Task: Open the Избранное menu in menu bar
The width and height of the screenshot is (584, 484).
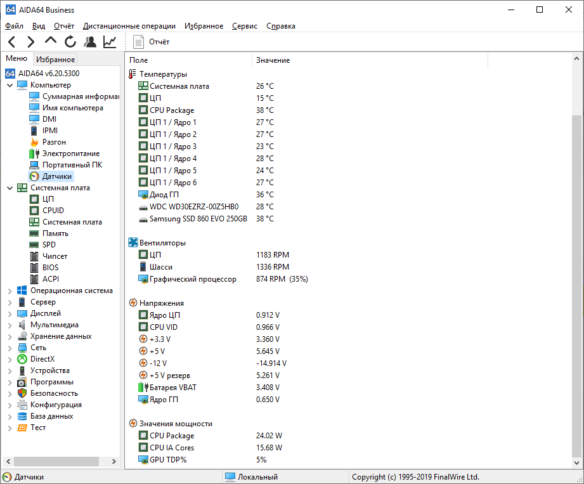Action: [204, 26]
